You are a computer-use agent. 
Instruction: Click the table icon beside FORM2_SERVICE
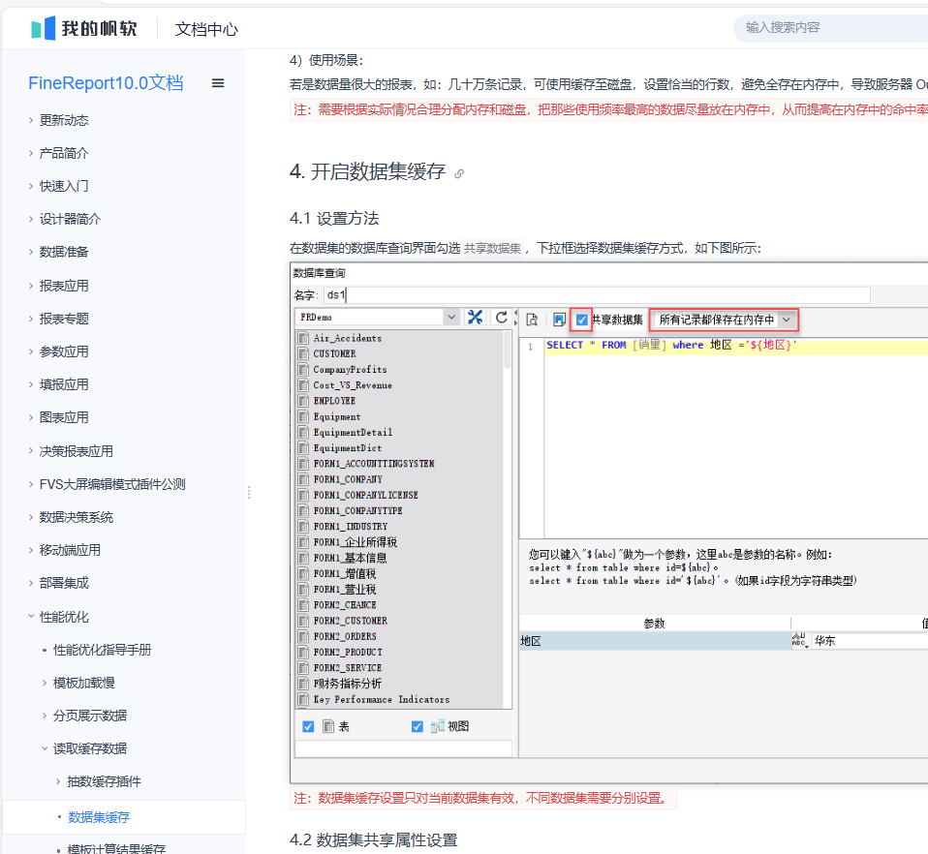pyautogui.click(x=303, y=668)
